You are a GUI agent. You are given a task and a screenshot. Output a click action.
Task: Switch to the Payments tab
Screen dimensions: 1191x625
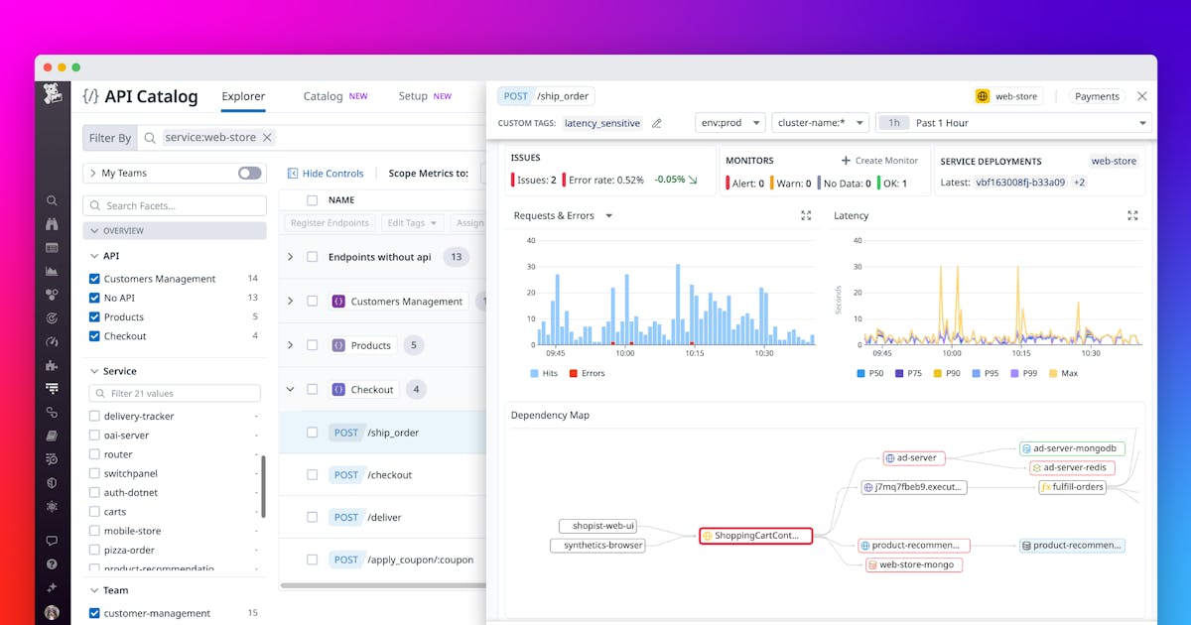1096,96
